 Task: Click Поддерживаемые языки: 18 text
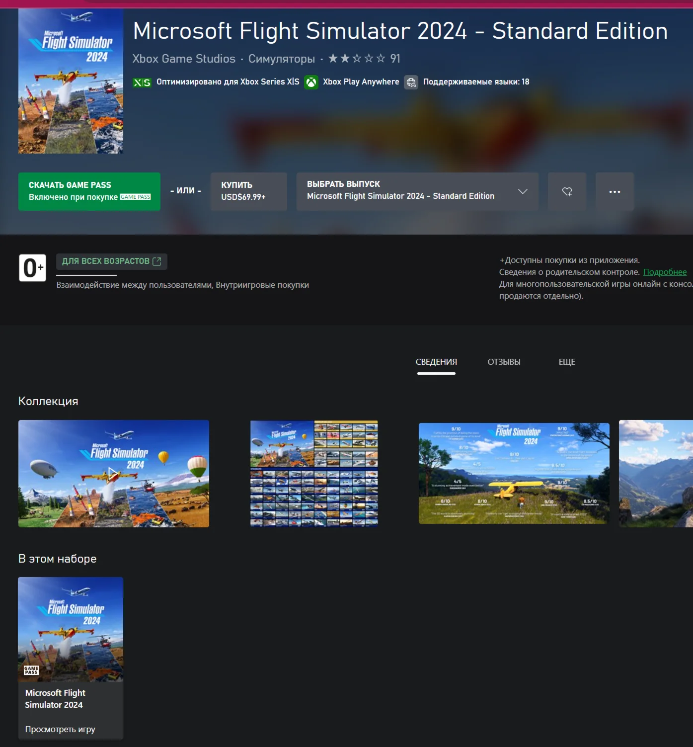click(x=476, y=82)
